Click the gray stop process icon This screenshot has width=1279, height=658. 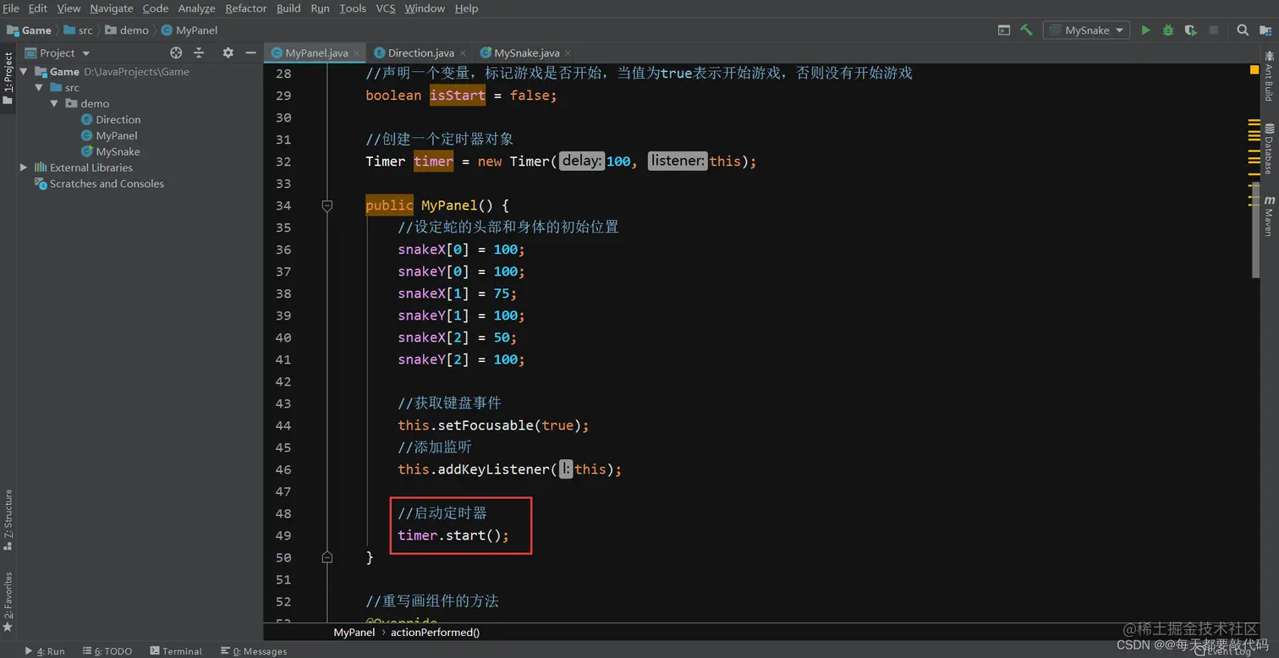(x=1214, y=30)
